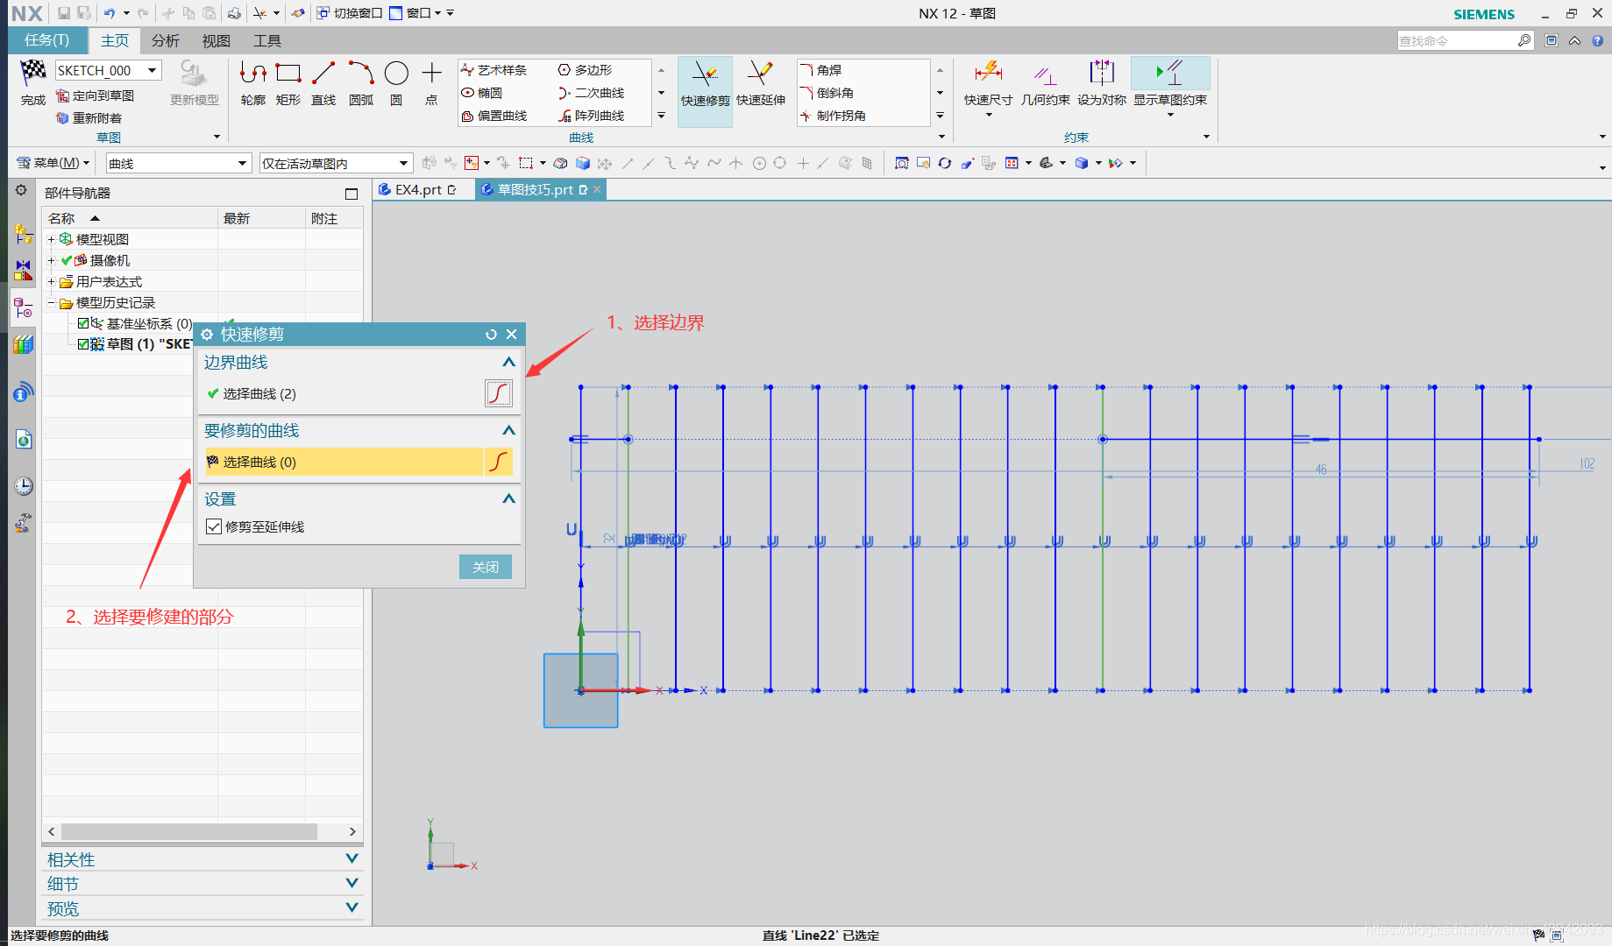1612x946 pixels.
Task: Choose Make Corner (制作拐角) tool
Action: pyautogui.click(x=834, y=116)
